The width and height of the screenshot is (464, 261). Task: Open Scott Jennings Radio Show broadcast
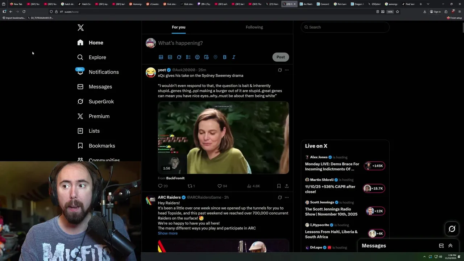pyautogui.click(x=331, y=212)
